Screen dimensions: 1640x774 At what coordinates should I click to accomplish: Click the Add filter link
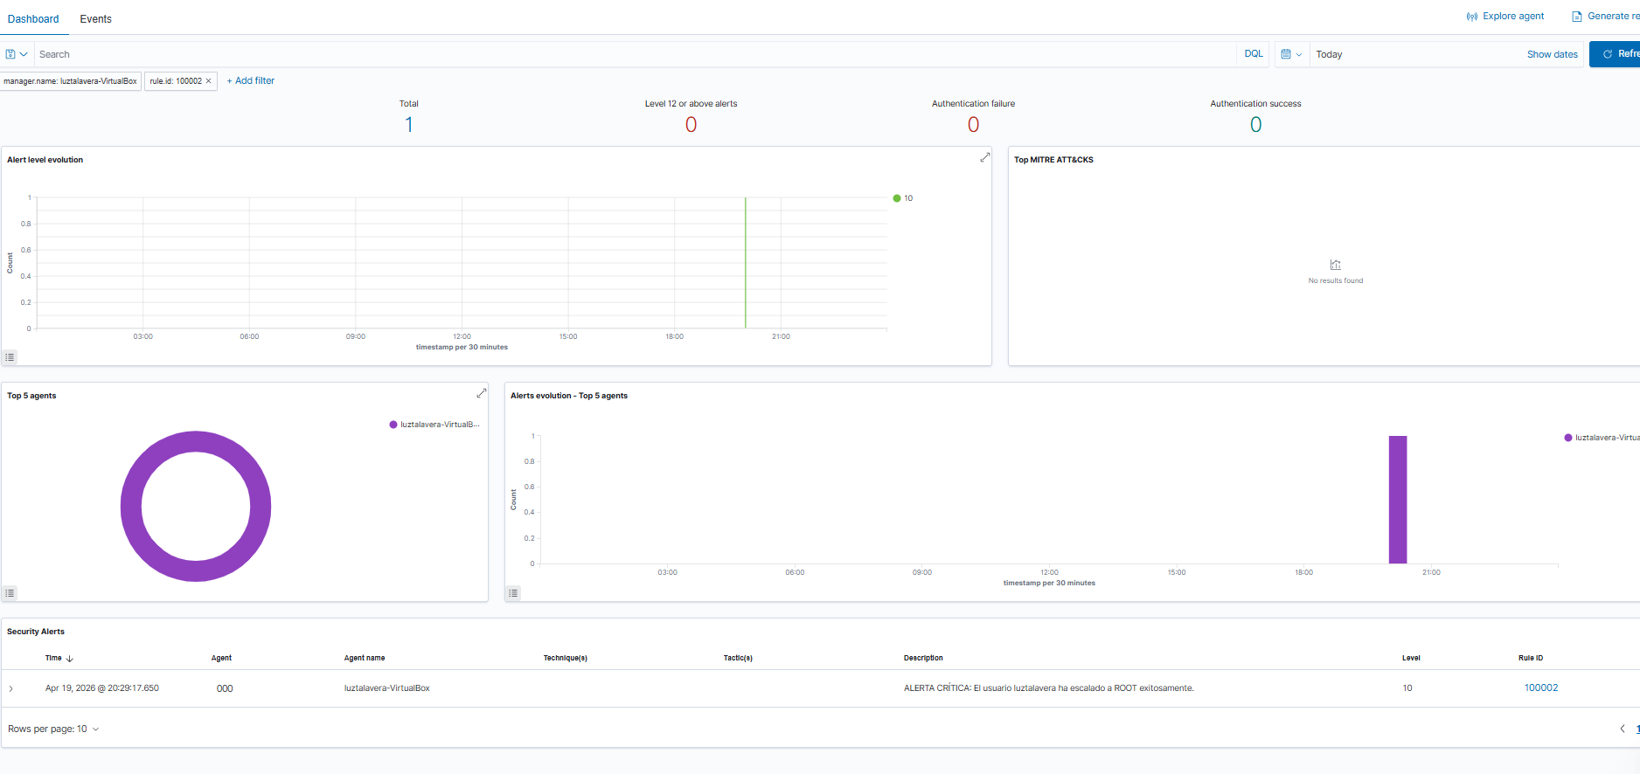coord(251,80)
